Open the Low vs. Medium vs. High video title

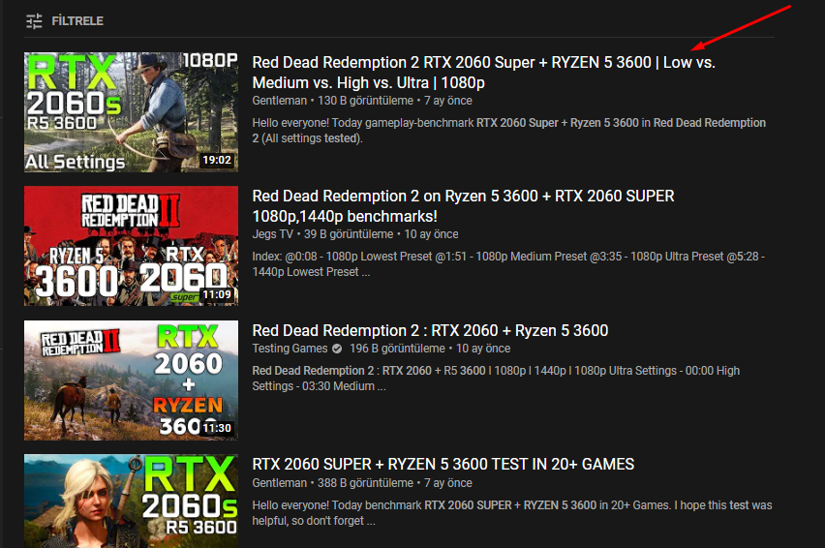pos(483,73)
